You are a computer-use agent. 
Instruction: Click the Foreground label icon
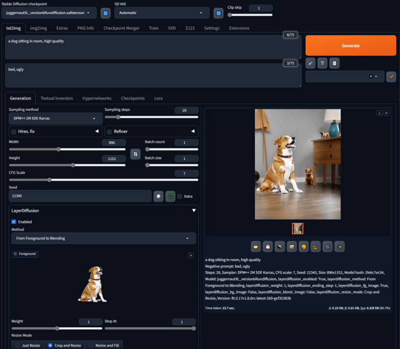[x=15, y=254]
